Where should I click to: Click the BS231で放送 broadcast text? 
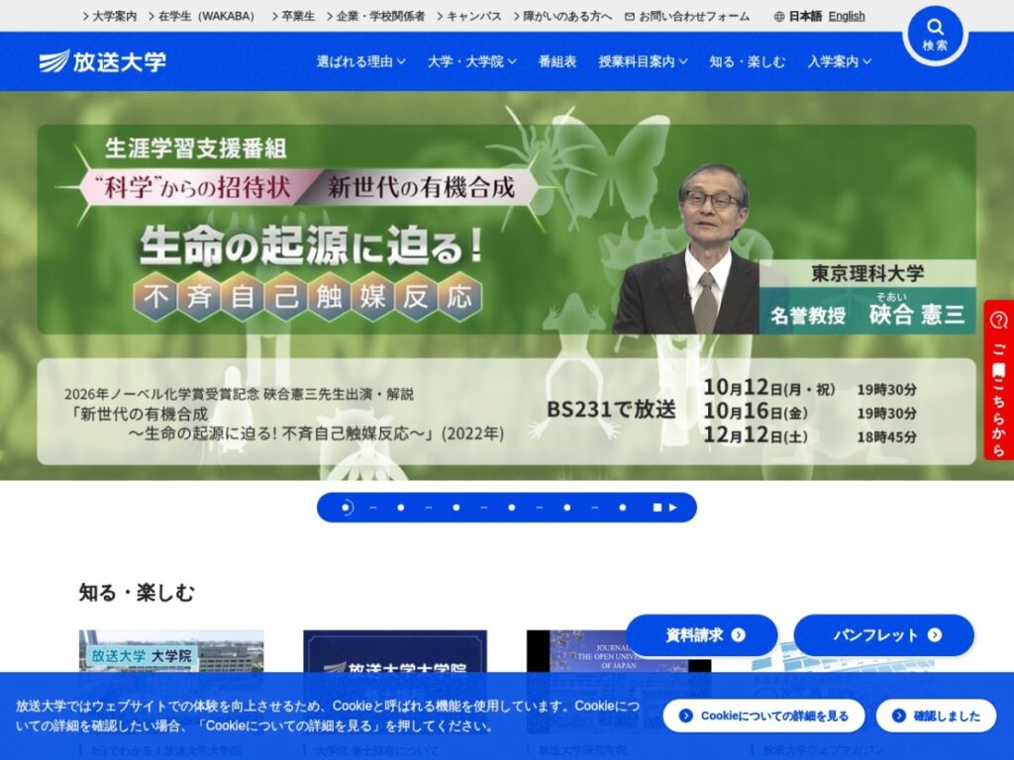tap(611, 410)
